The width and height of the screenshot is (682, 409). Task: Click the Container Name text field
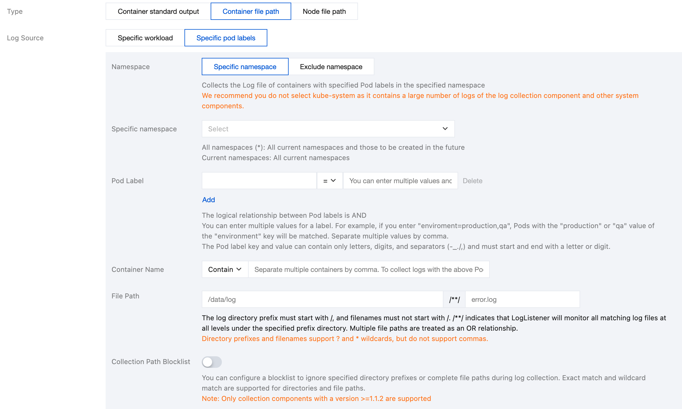click(x=368, y=270)
